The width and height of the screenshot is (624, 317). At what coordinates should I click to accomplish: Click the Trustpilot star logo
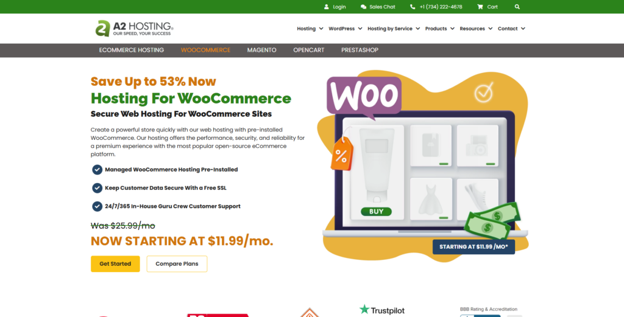pos(364,310)
